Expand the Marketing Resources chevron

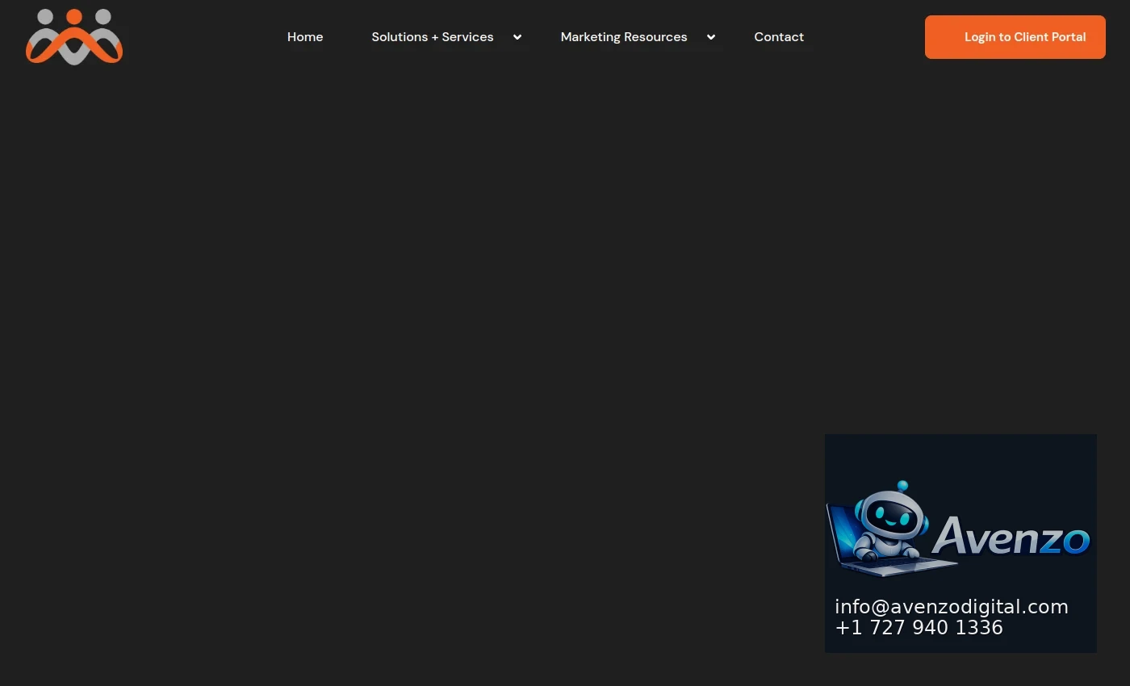[x=711, y=37]
